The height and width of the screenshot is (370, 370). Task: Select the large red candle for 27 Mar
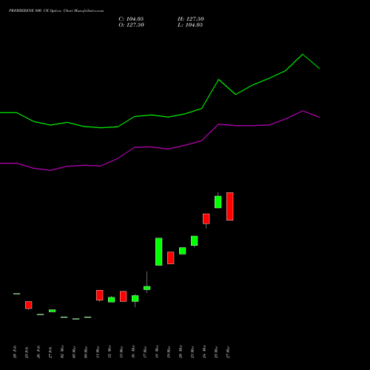230,206
